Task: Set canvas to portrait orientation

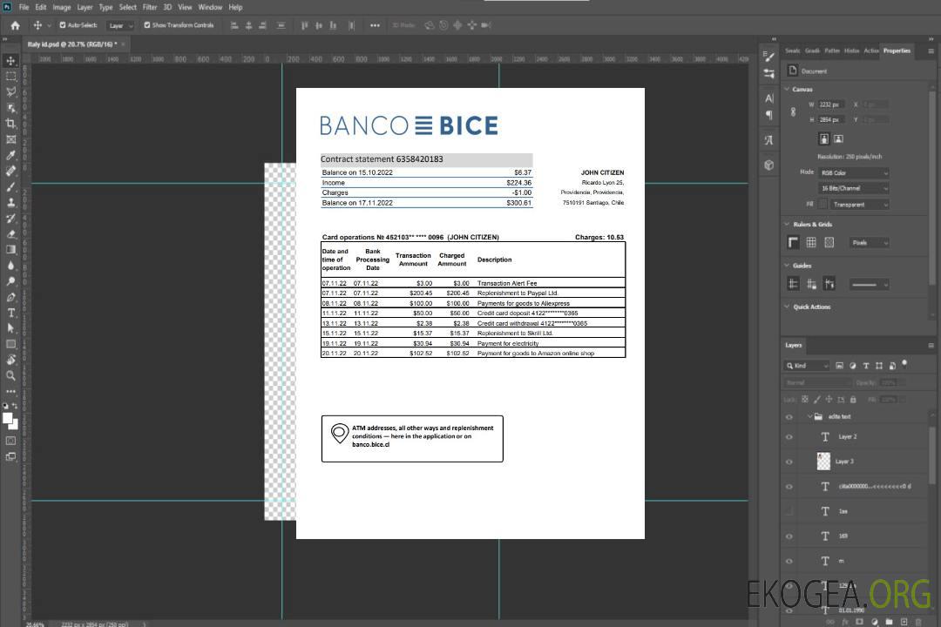Action: coord(824,139)
